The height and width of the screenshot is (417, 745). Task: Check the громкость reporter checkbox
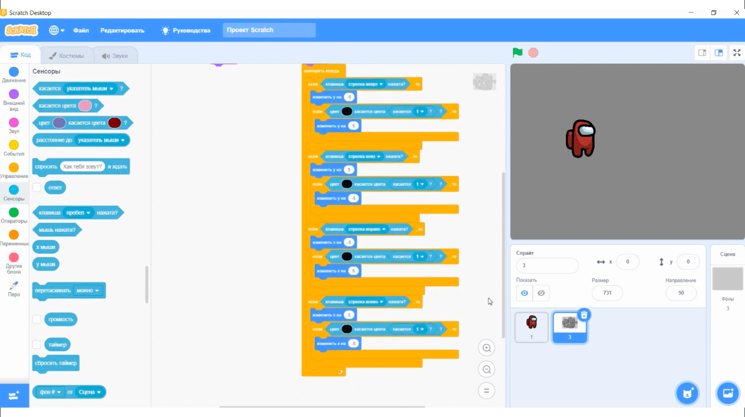click(x=37, y=319)
